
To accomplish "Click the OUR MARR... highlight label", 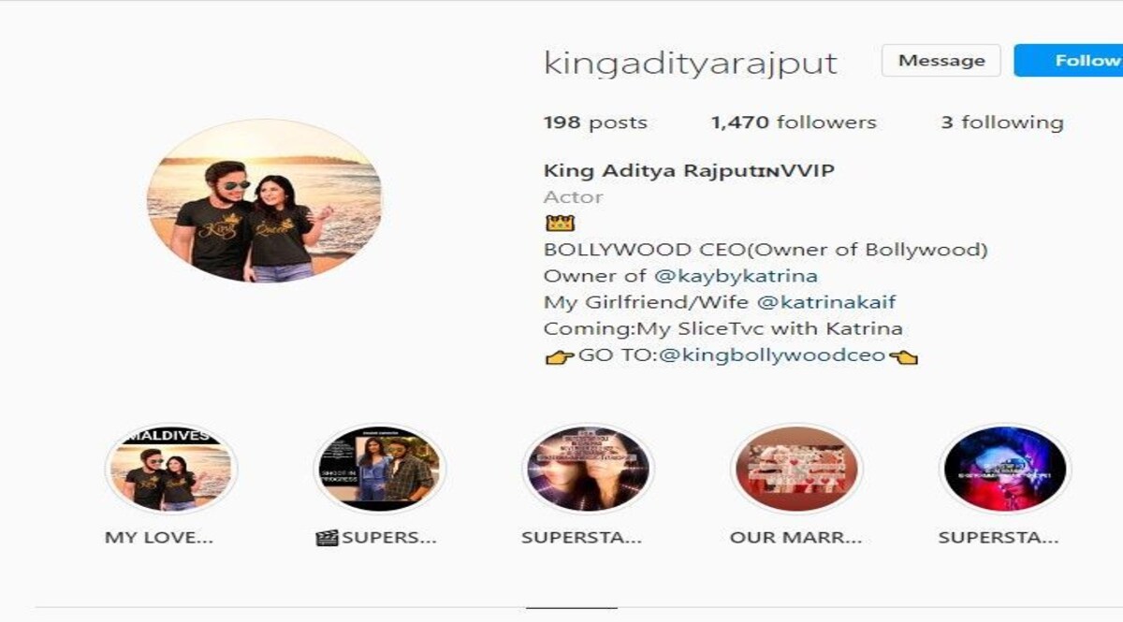I will (795, 538).
